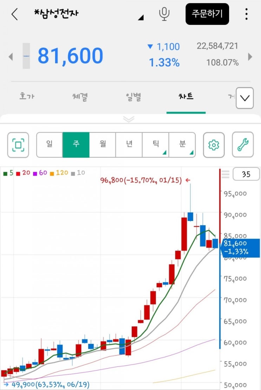The height and width of the screenshot is (390, 261).
Task: Click the low label 49,900(63.53%, 06/19)
Action: [x=51, y=384]
